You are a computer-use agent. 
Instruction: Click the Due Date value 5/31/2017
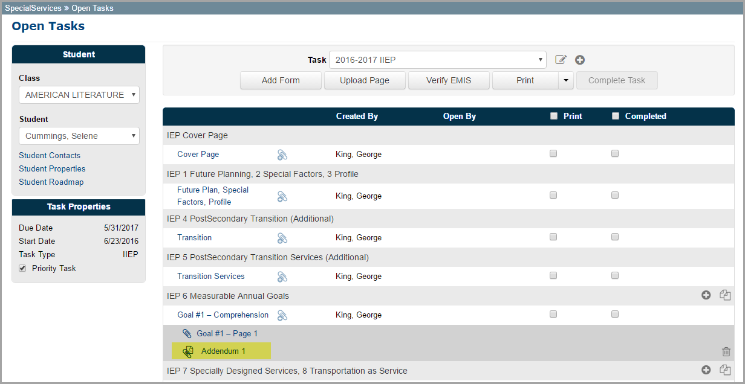click(121, 228)
